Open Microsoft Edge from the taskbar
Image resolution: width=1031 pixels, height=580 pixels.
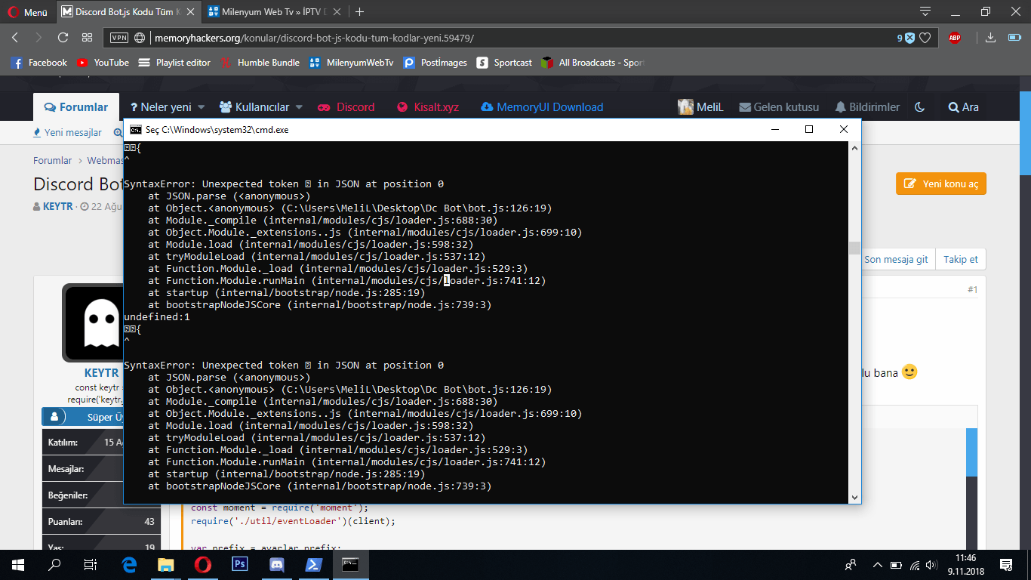[129, 564]
